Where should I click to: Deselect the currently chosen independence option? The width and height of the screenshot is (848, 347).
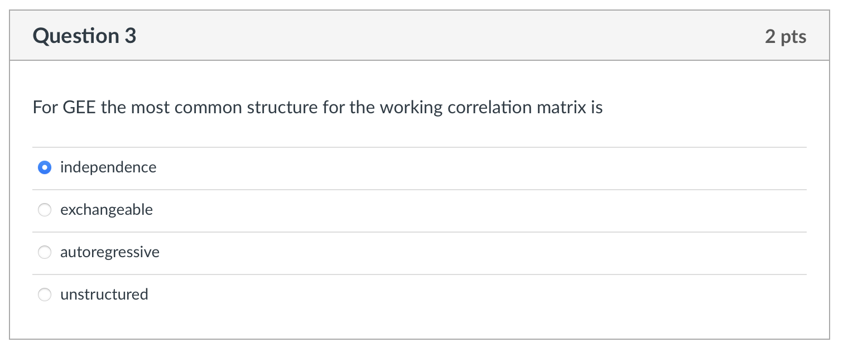[x=45, y=167]
